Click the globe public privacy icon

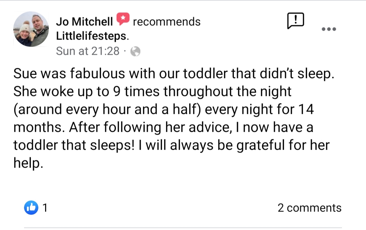[x=136, y=51]
